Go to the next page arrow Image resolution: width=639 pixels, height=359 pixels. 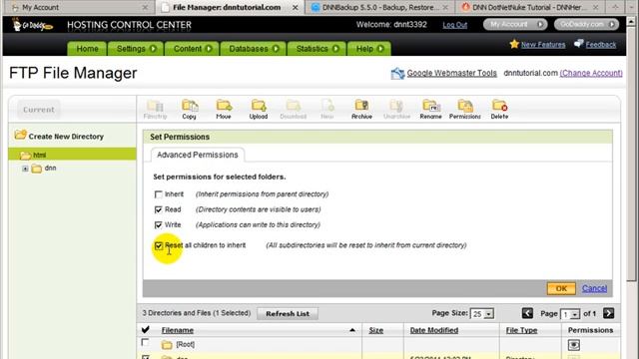click(608, 313)
